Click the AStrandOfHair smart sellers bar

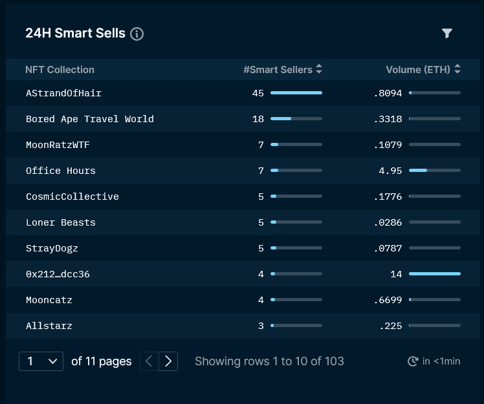(296, 93)
